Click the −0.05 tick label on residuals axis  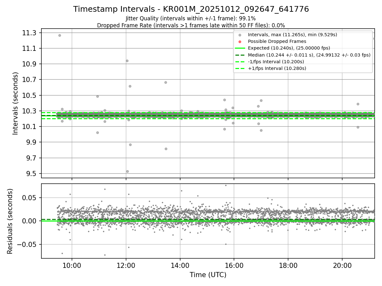pos(27,245)
